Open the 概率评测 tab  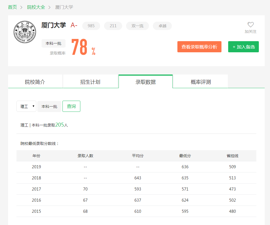(201, 82)
